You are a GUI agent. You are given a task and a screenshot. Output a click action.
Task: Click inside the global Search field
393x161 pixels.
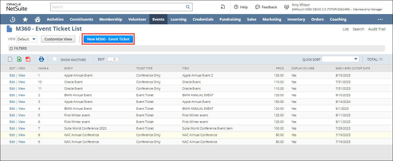pos(118,7)
